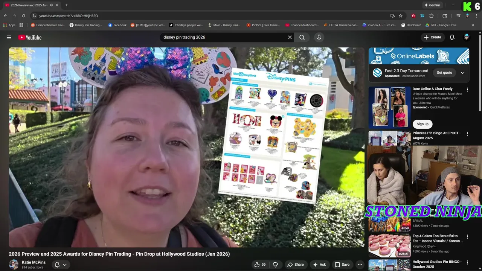This screenshot has height=271, width=482.
Task: Open the If todays people we... bookmark
Action: click(186, 25)
